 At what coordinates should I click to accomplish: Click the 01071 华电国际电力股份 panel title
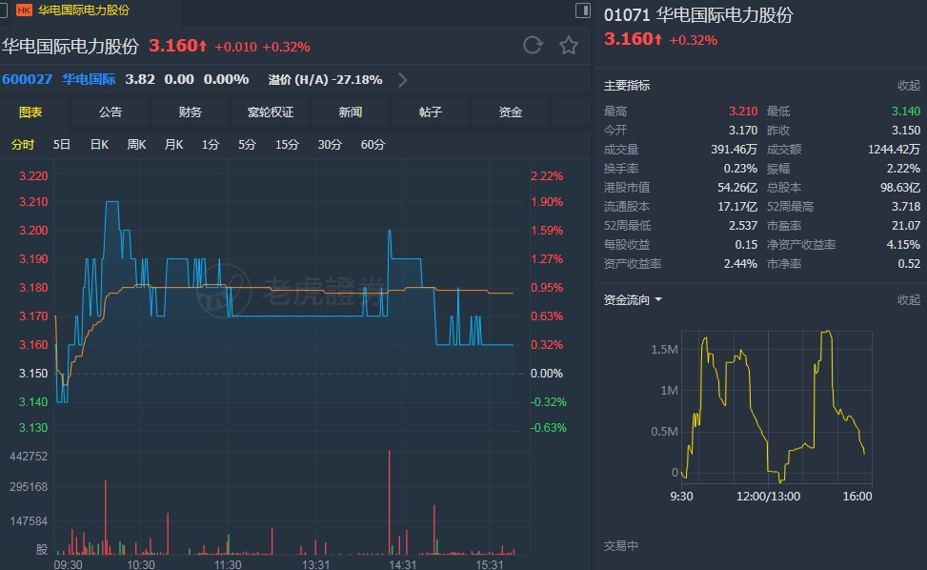[698, 15]
